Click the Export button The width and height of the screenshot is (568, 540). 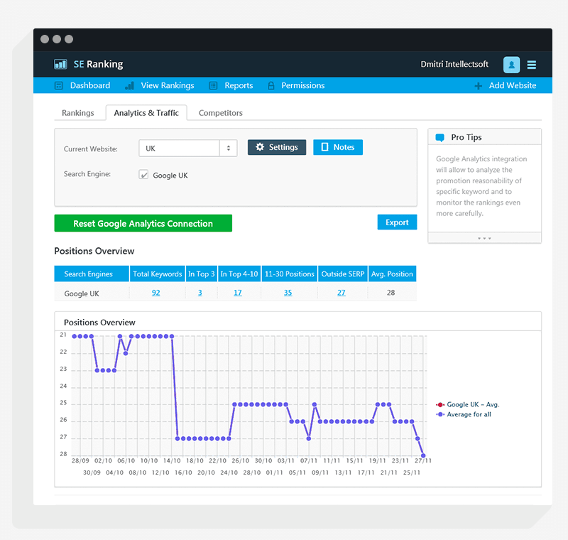click(x=397, y=222)
